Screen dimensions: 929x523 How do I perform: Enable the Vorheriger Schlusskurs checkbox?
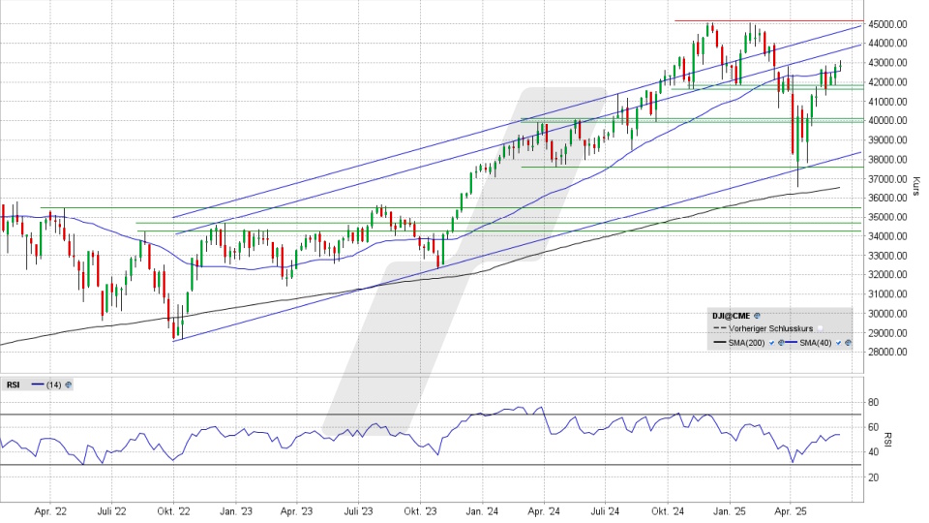[x=820, y=328]
